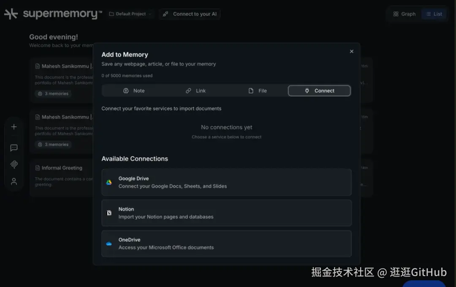456x287 pixels.
Task: Click the supermemory logo icon
Action: coord(11,14)
